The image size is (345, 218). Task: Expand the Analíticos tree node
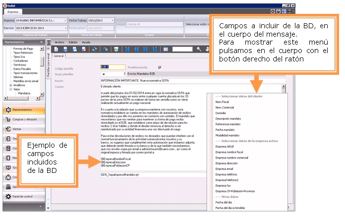pyautogui.click(x=10, y=85)
